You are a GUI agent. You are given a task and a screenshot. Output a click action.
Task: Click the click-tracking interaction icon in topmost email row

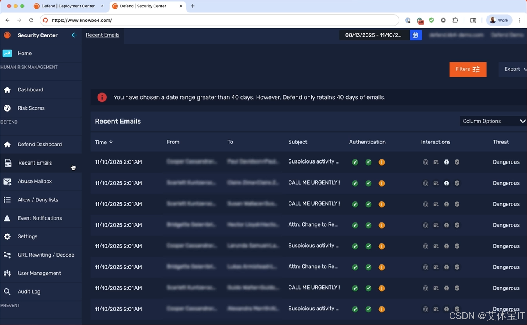pos(426,162)
